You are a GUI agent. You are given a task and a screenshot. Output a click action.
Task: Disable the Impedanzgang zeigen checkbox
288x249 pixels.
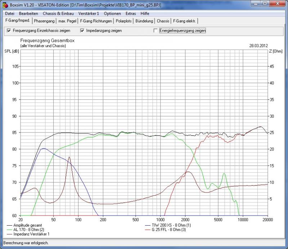click(82, 31)
